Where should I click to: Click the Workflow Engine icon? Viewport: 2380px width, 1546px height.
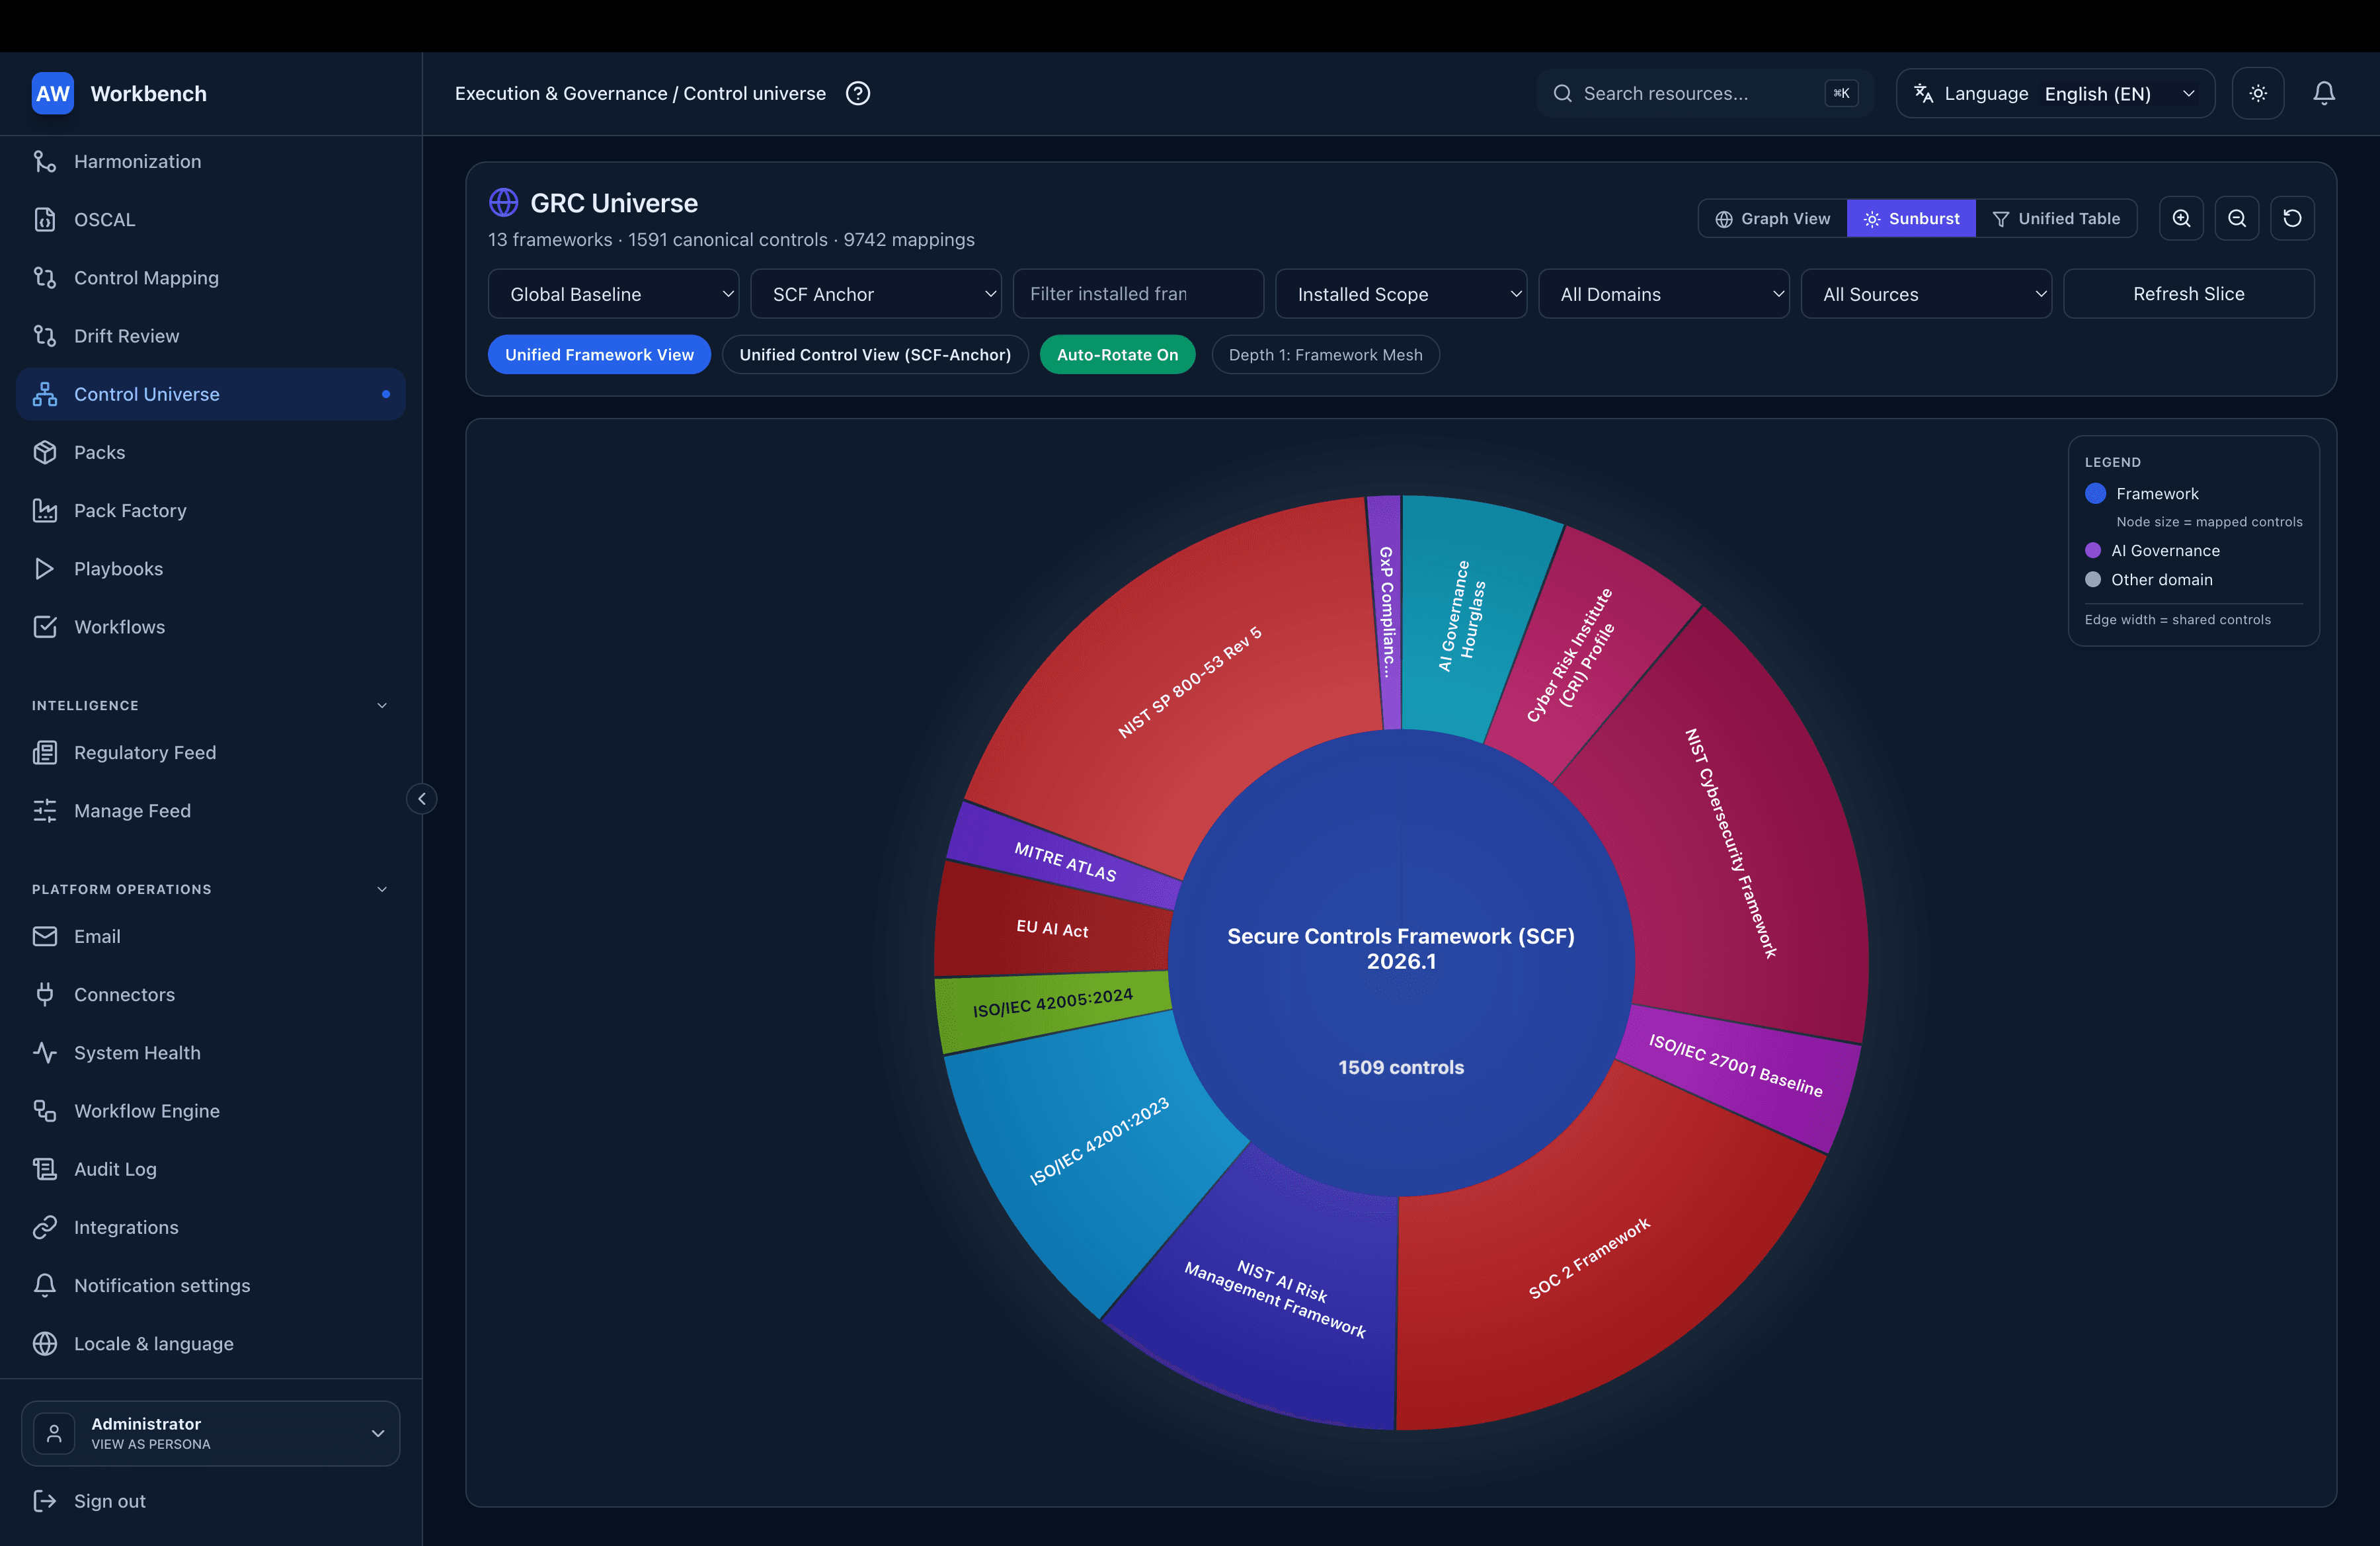pos(45,1111)
